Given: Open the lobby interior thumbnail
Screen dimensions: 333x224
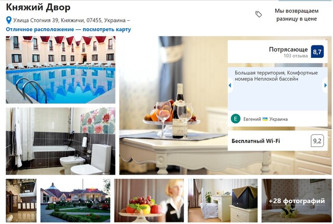Looking at the screenshot, I should click(21, 201).
